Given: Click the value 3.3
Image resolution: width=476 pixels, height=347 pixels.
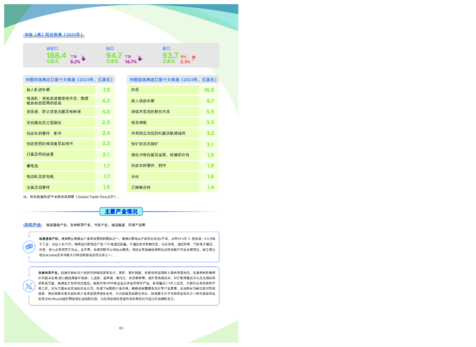Looking at the screenshot, I should [210, 122].
